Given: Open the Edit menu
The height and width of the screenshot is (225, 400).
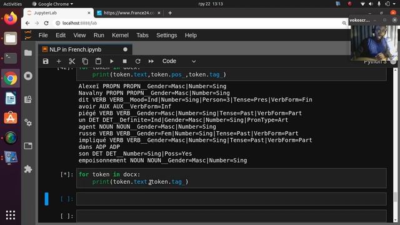Looking at the screenshot, I should tap(61, 35).
